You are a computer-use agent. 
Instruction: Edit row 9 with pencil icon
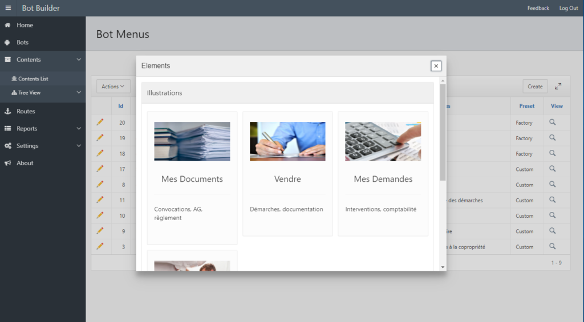coord(100,231)
